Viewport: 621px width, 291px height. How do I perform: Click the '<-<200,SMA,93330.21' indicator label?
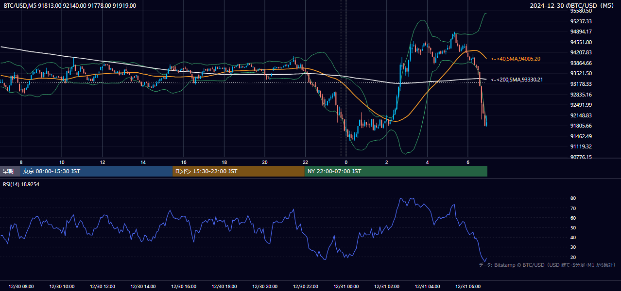[x=517, y=80]
